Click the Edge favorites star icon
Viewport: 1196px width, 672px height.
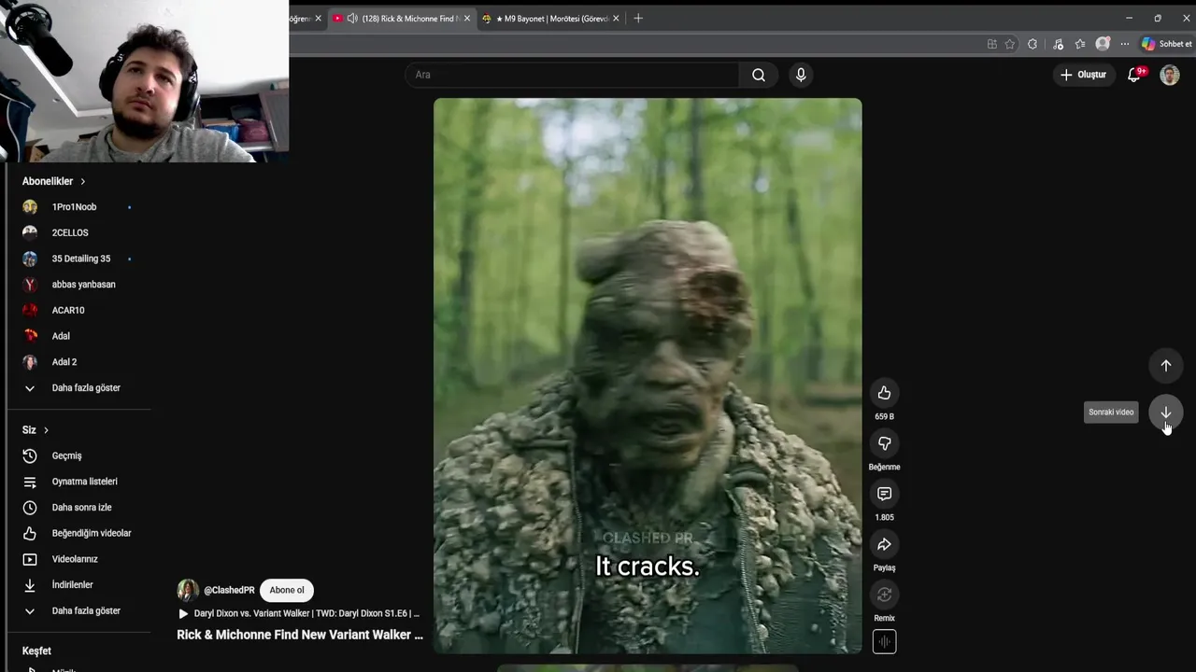pyautogui.click(x=1010, y=44)
